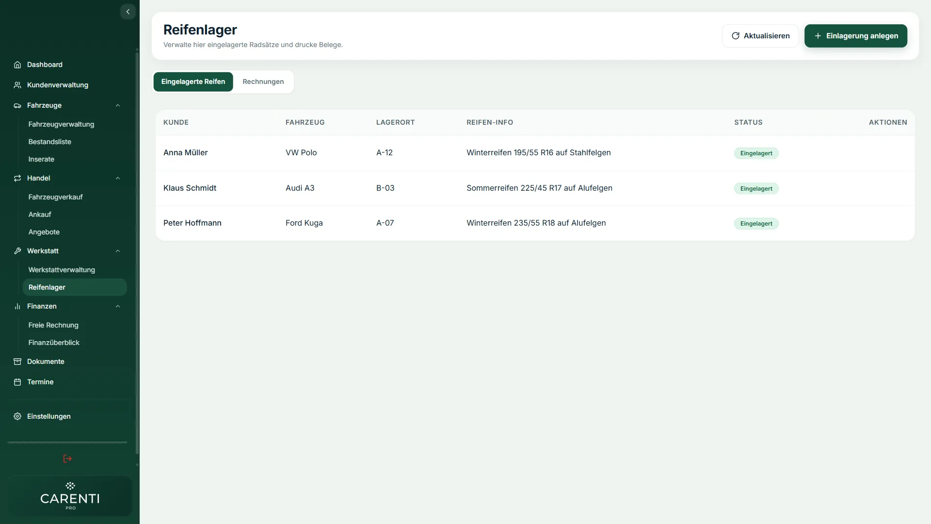Collapse the Handel section chevron
Image resolution: width=931 pixels, height=524 pixels.
[118, 178]
